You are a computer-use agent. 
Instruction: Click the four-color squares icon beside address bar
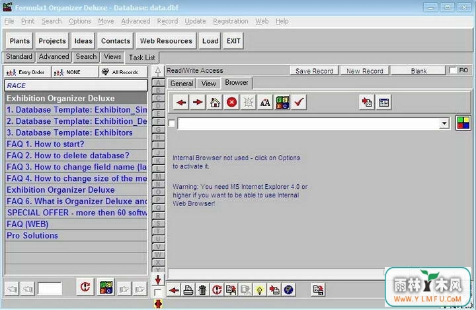(x=463, y=123)
